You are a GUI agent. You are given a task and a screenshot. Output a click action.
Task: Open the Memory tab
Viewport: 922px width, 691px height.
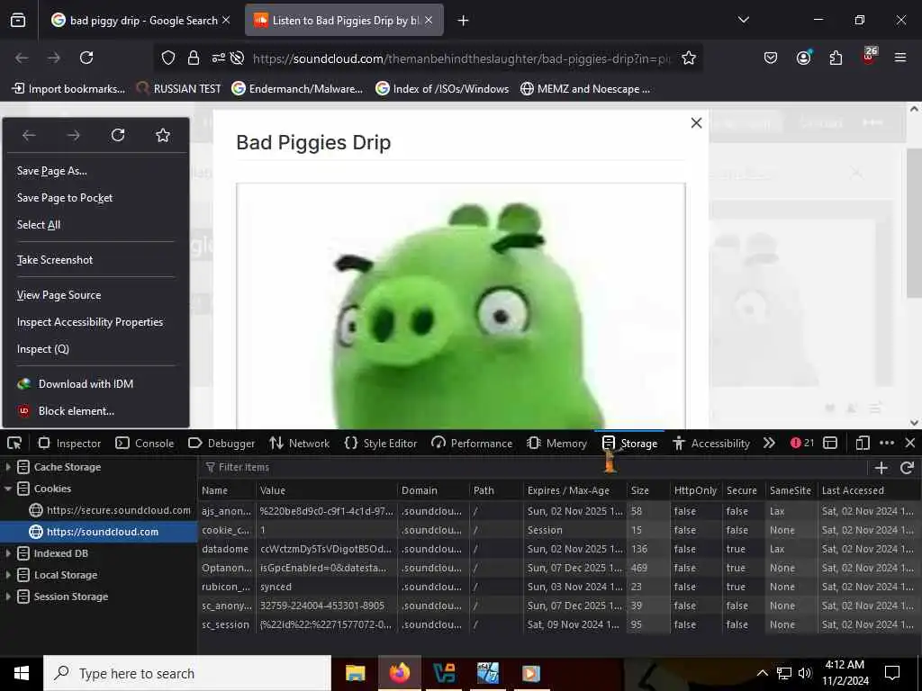(x=556, y=443)
